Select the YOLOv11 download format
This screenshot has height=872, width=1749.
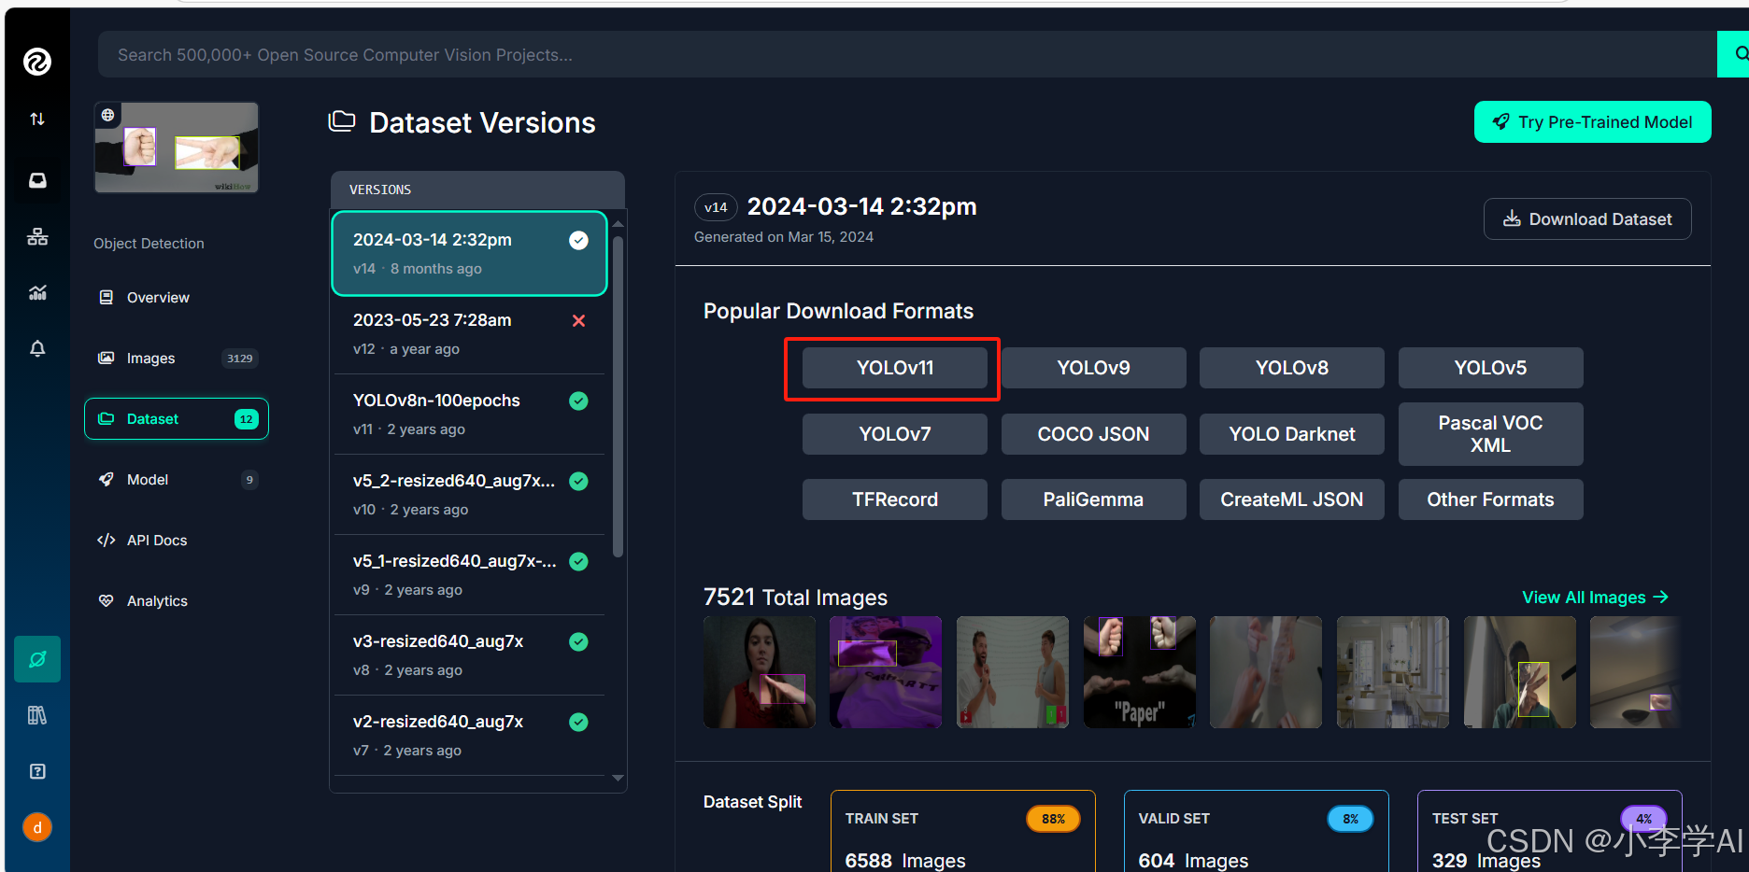895,368
